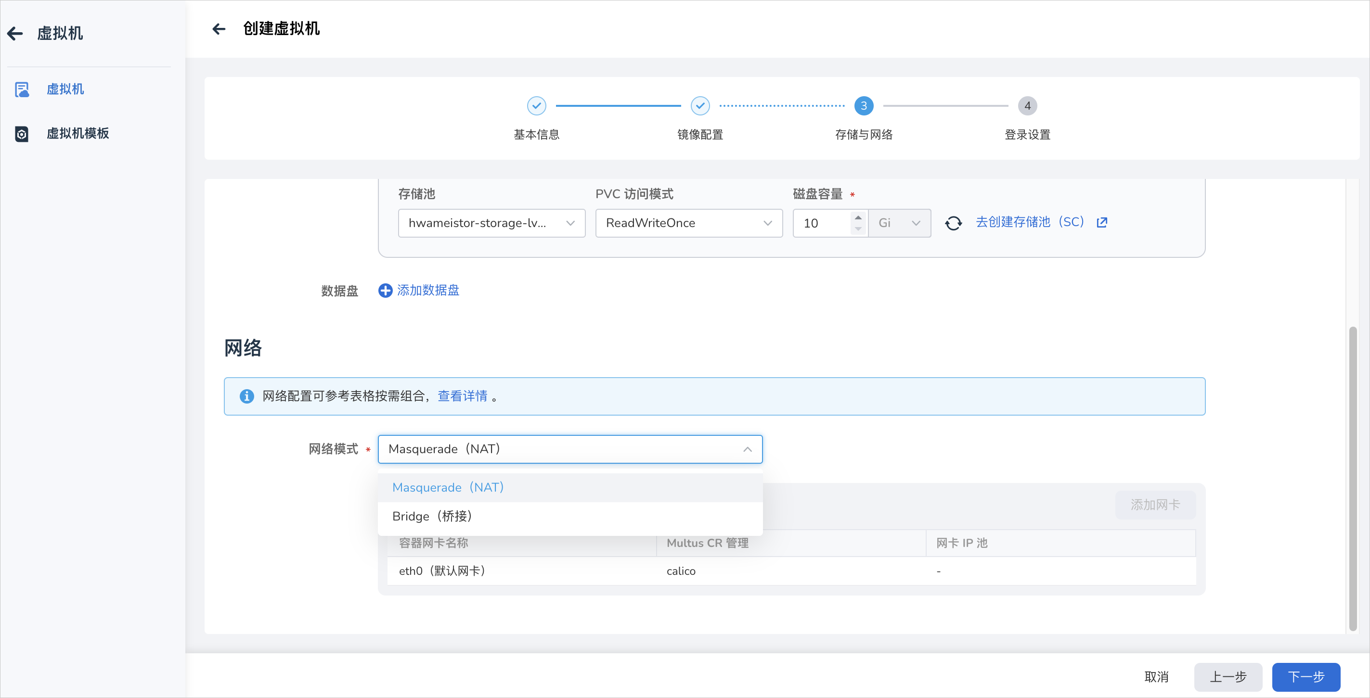Select Masquerade (NAT) option
Image resolution: width=1370 pixels, height=698 pixels.
(569, 487)
